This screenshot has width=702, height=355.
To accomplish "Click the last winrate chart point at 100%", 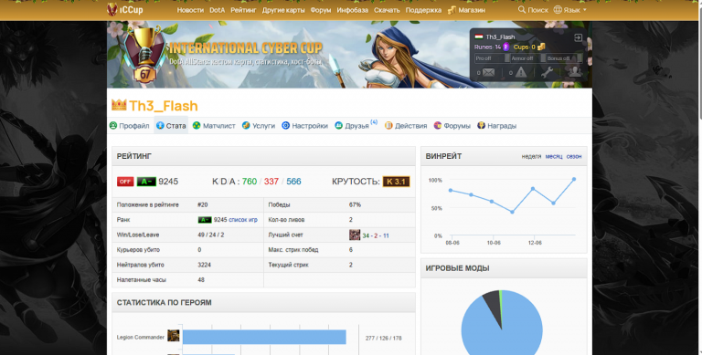I will (x=574, y=179).
